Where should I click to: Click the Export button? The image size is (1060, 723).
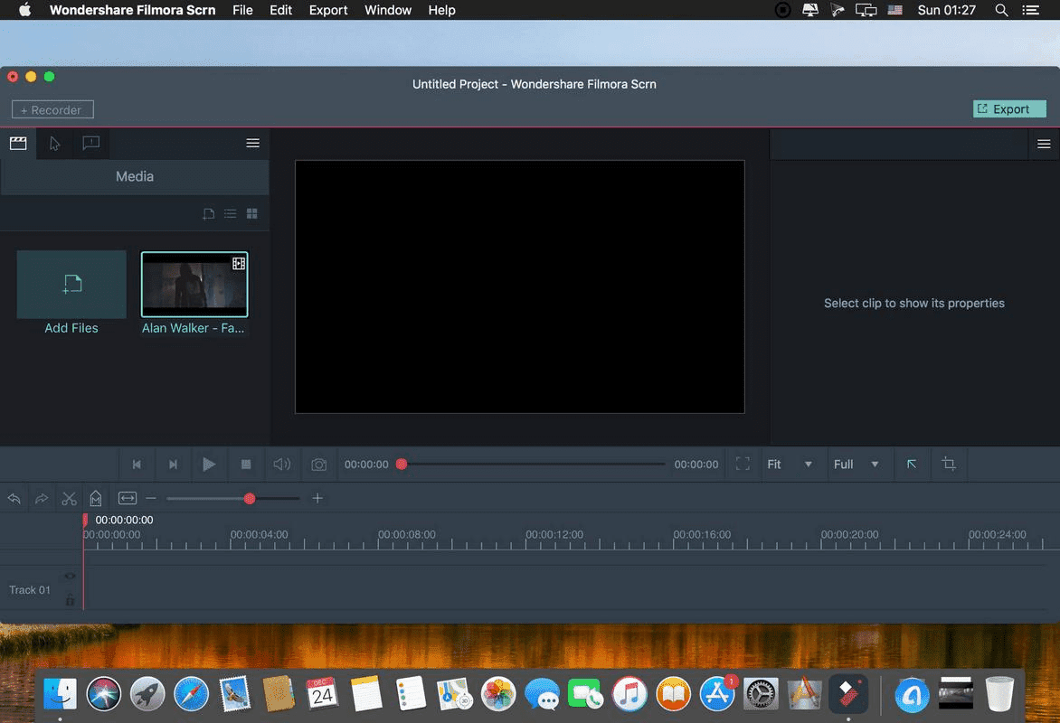click(x=1009, y=108)
